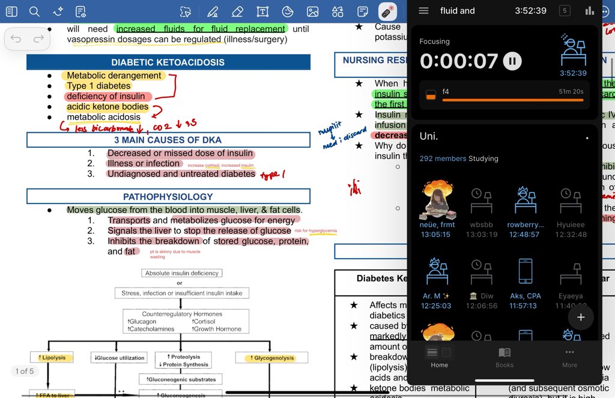Screen dimensions: 615x398
Task: Open the statistics bar chart icon
Action: coord(590,11)
